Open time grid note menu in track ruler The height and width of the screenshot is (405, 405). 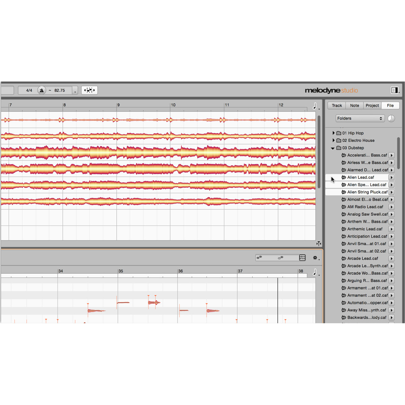tap(315, 106)
